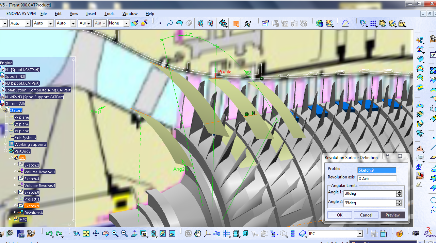Click the Zoom In magnifier

[x=115, y=233]
